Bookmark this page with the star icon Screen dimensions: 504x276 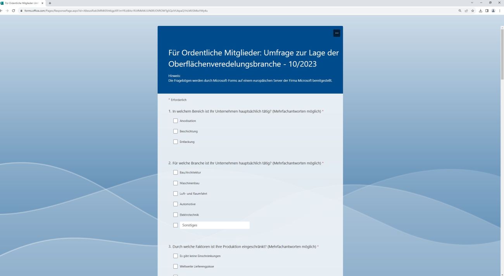(473, 10)
